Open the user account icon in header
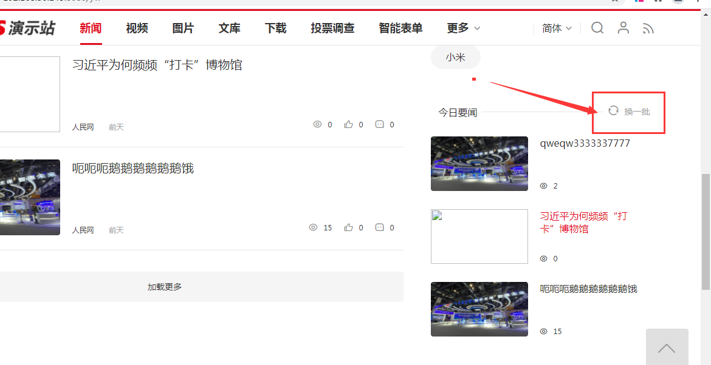The image size is (711, 365). (x=623, y=28)
